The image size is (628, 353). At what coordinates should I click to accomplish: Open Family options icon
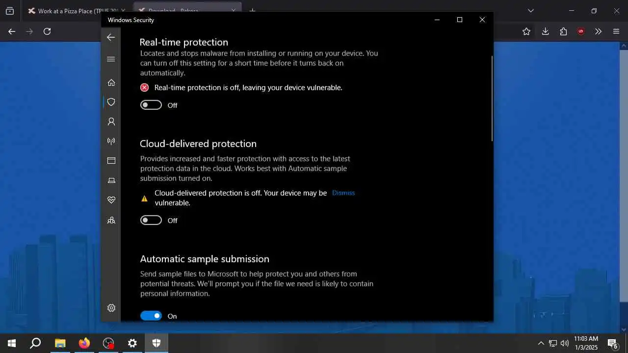pos(111,221)
